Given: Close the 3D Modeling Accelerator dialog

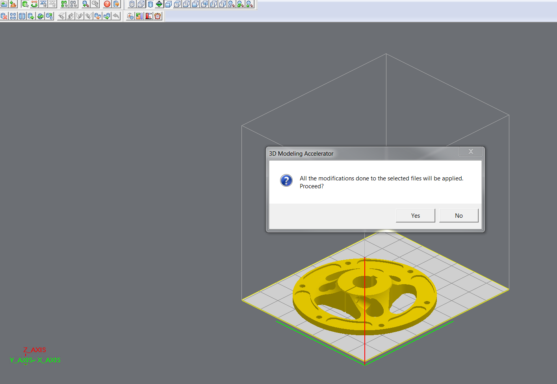Looking at the screenshot, I should (x=470, y=151).
